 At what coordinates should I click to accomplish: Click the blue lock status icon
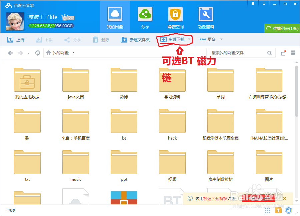(x=289, y=210)
